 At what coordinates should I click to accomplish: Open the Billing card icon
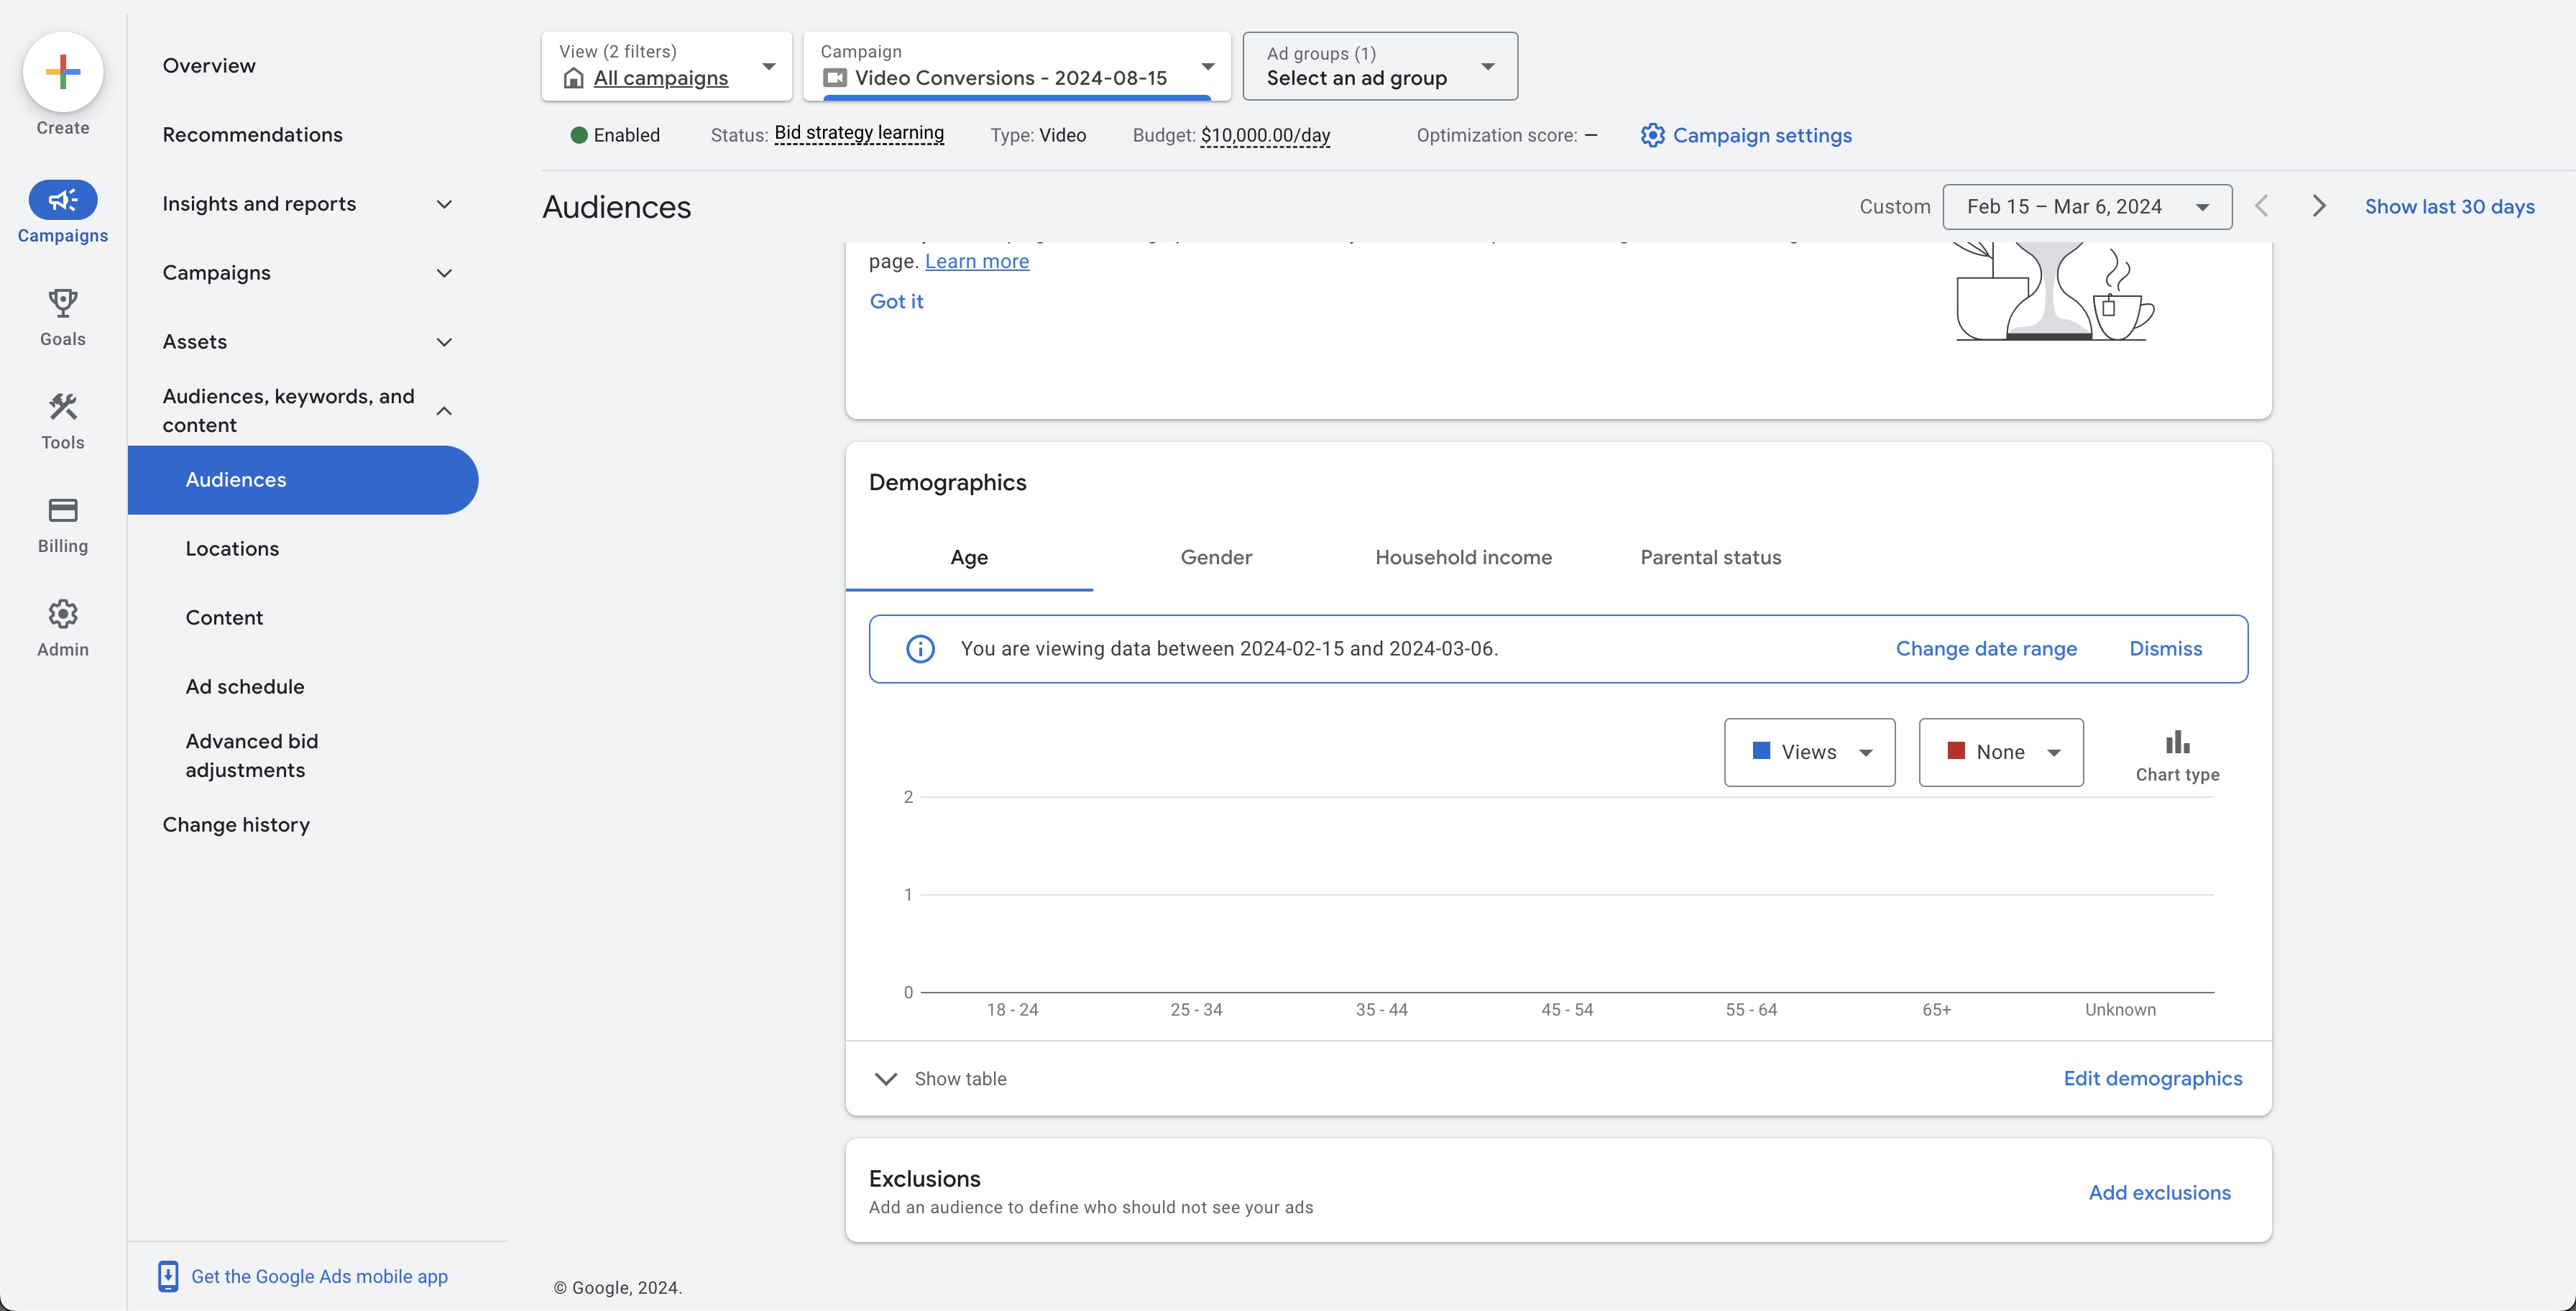pyautogui.click(x=63, y=510)
